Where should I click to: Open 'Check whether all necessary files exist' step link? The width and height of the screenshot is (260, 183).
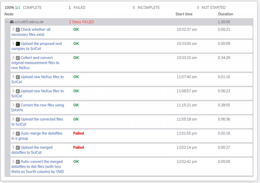tap(31, 32)
